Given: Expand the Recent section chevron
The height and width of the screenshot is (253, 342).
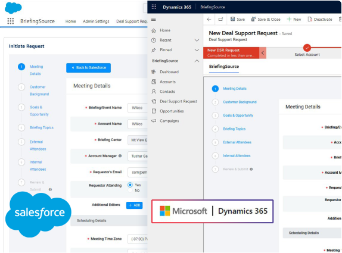Looking at the screenshot, I should point(197,40).
